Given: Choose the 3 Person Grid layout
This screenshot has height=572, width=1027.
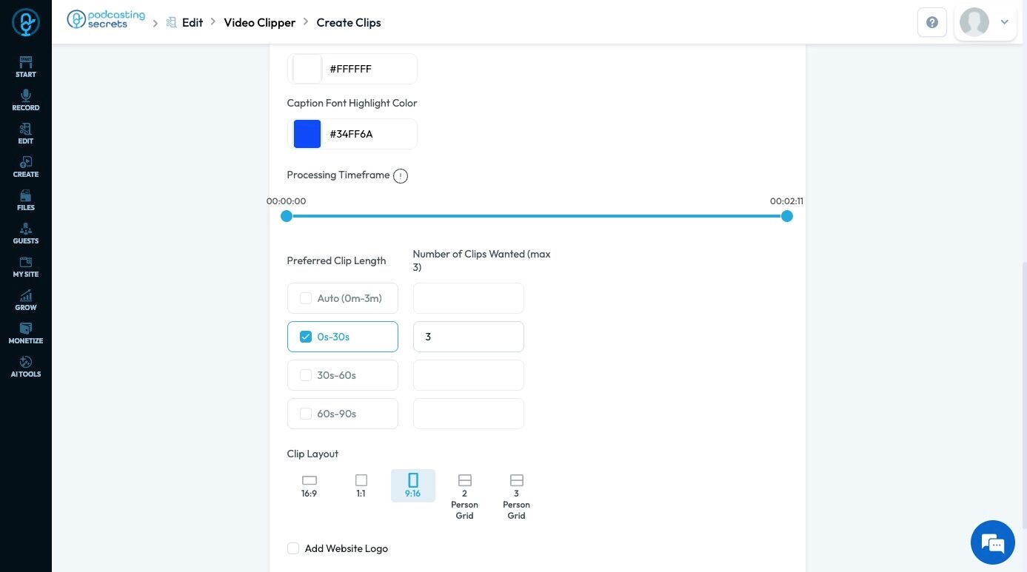Looking at the screenshot, I should point(517,497).
